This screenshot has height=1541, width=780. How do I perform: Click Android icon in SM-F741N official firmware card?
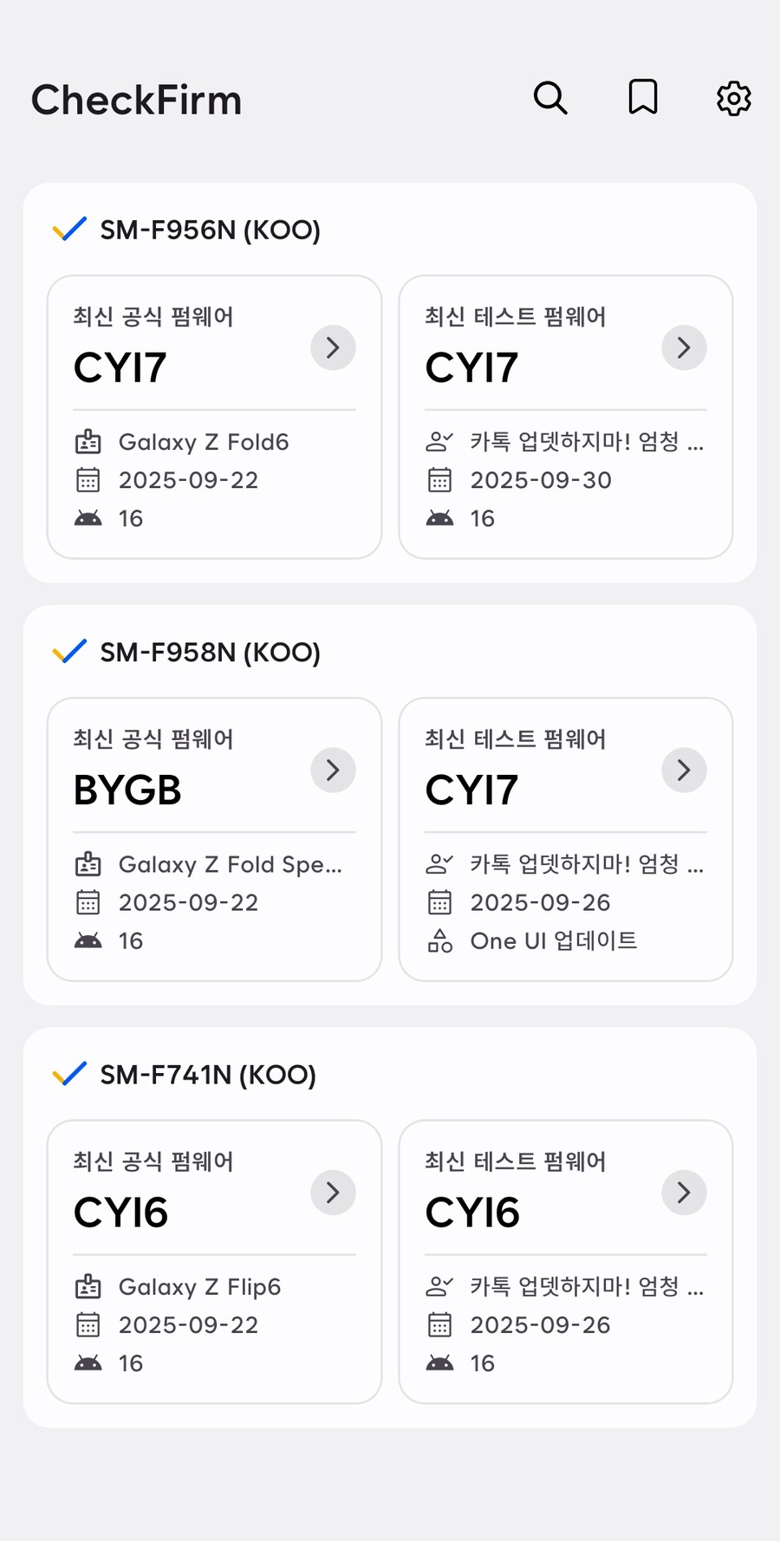point(88,1363)
